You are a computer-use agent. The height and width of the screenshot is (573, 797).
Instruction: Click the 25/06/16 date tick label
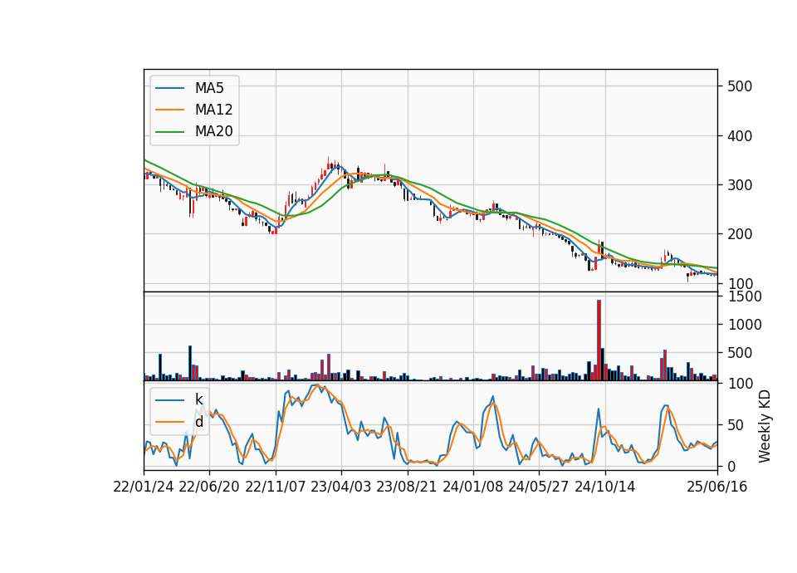[x=717, y=487]
